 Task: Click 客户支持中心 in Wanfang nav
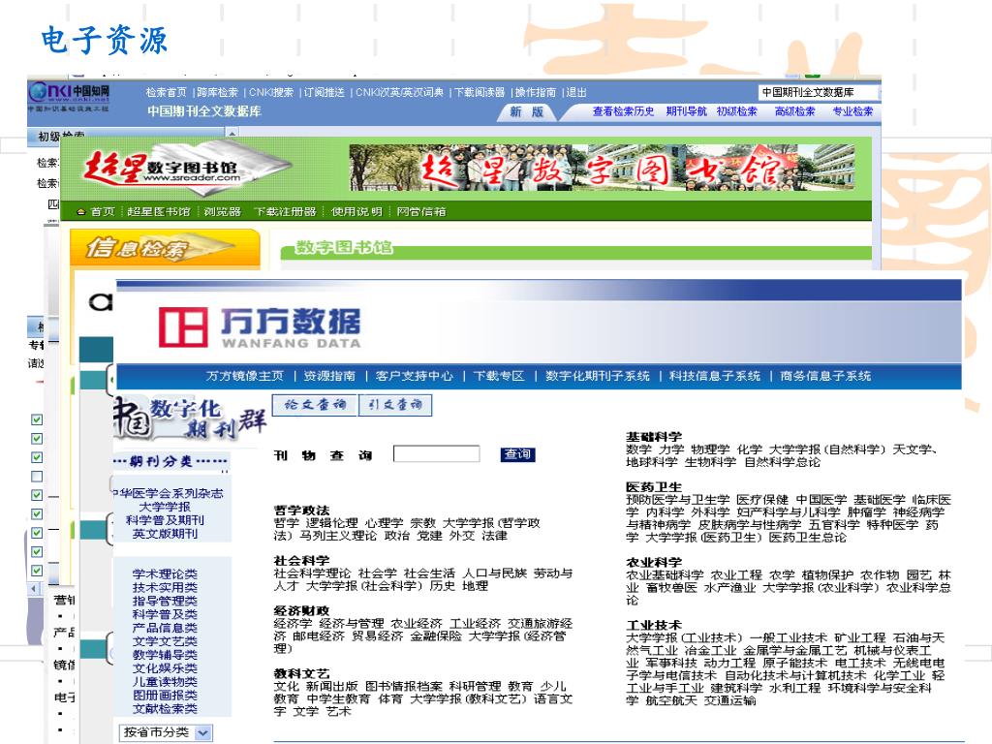pyautogui.click(x=415, y=376)
